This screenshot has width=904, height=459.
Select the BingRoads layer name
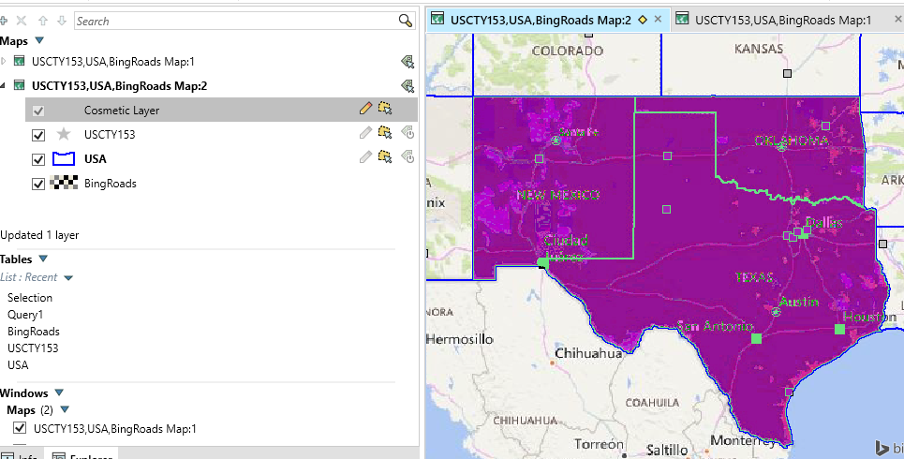111,184
